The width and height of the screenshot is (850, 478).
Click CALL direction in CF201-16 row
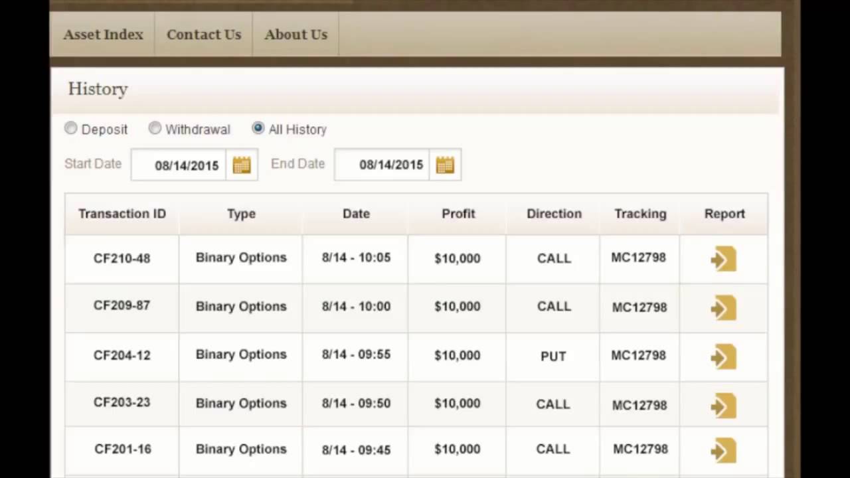click(x=553, y=449)
